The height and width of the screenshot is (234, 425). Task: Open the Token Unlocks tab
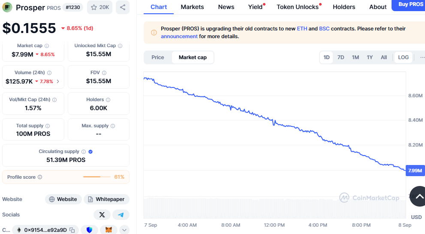[x=297, y=7]
